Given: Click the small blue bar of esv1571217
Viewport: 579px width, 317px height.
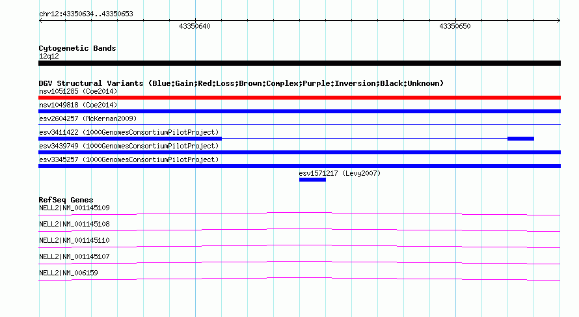Looking at the screenshot, I should click(x=312, y=180).
